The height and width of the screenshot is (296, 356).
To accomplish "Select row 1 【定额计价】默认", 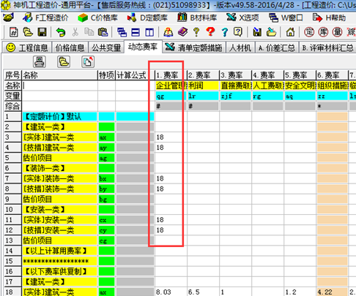I will [60, 117].
